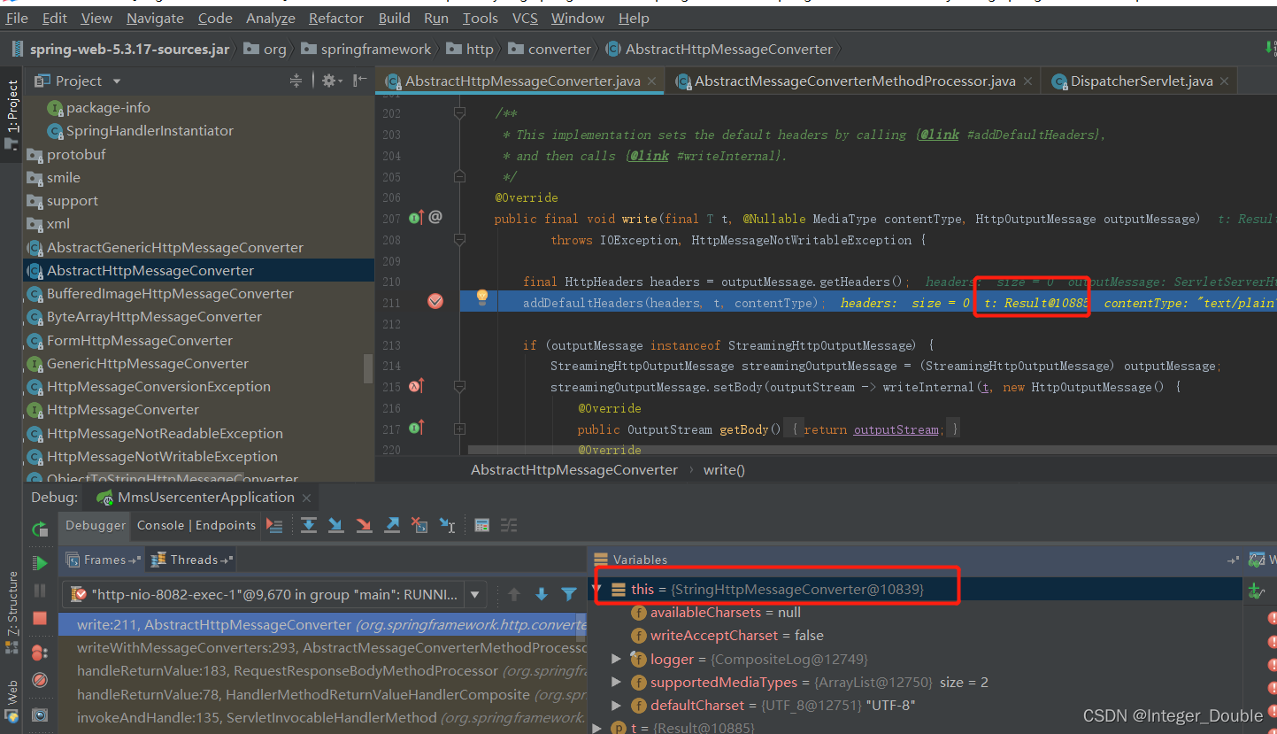Click the Trace Current Stream Chain icon
Screen dimensions: 1277x734
pyautogui.click(x=509, y=525)
